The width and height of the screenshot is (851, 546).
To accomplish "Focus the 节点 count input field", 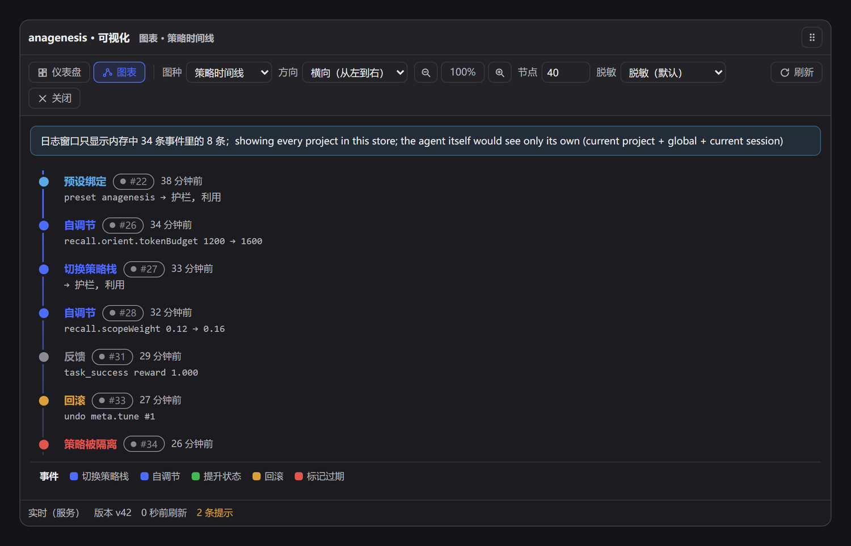I will (566, 73).
